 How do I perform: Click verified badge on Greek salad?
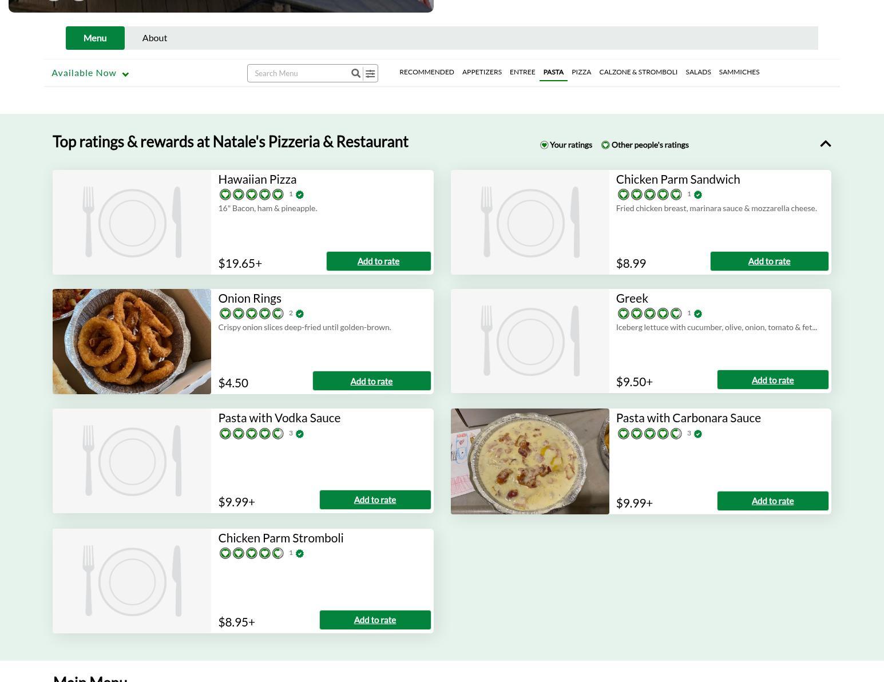point(698,314)
